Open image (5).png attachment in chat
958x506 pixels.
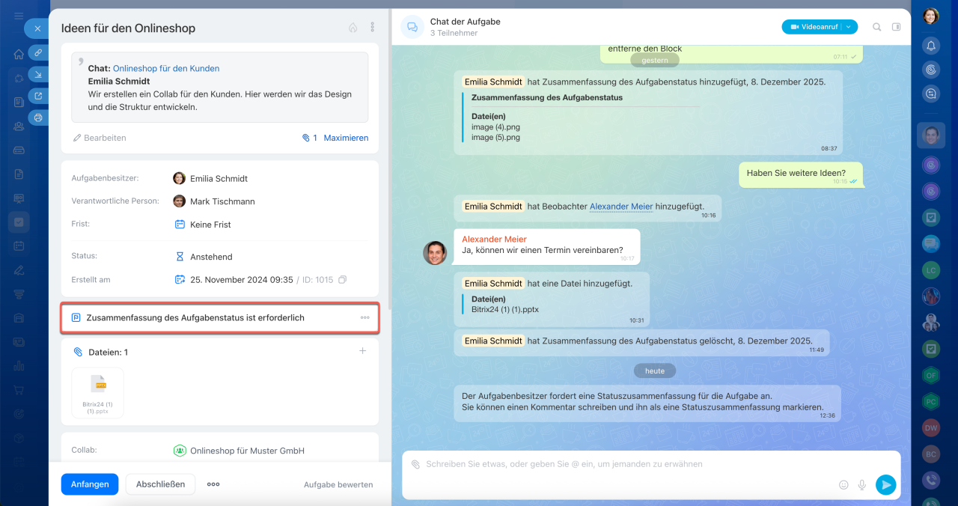pyautogui.click(x=495, y=138)
